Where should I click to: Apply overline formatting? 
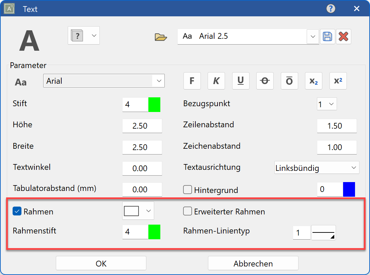(x=289, y=81)
